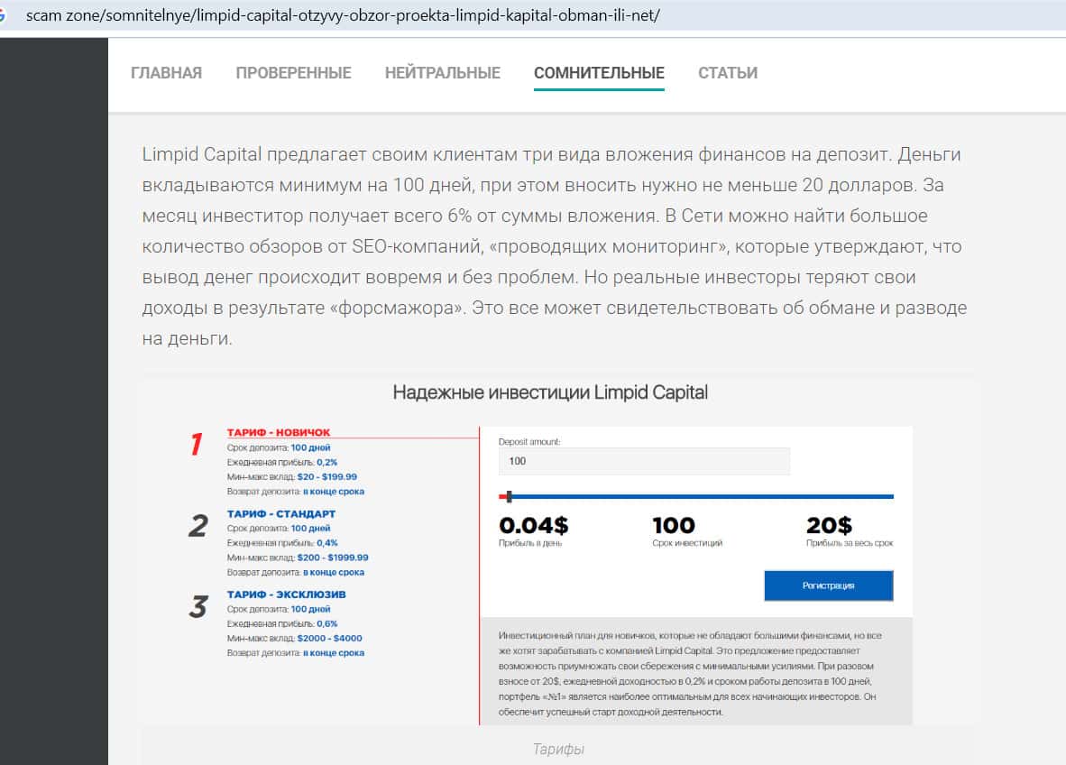1066x765 pixels.
Task: Click the tariff screenshot description paragraph
Action: click(689, 673)
